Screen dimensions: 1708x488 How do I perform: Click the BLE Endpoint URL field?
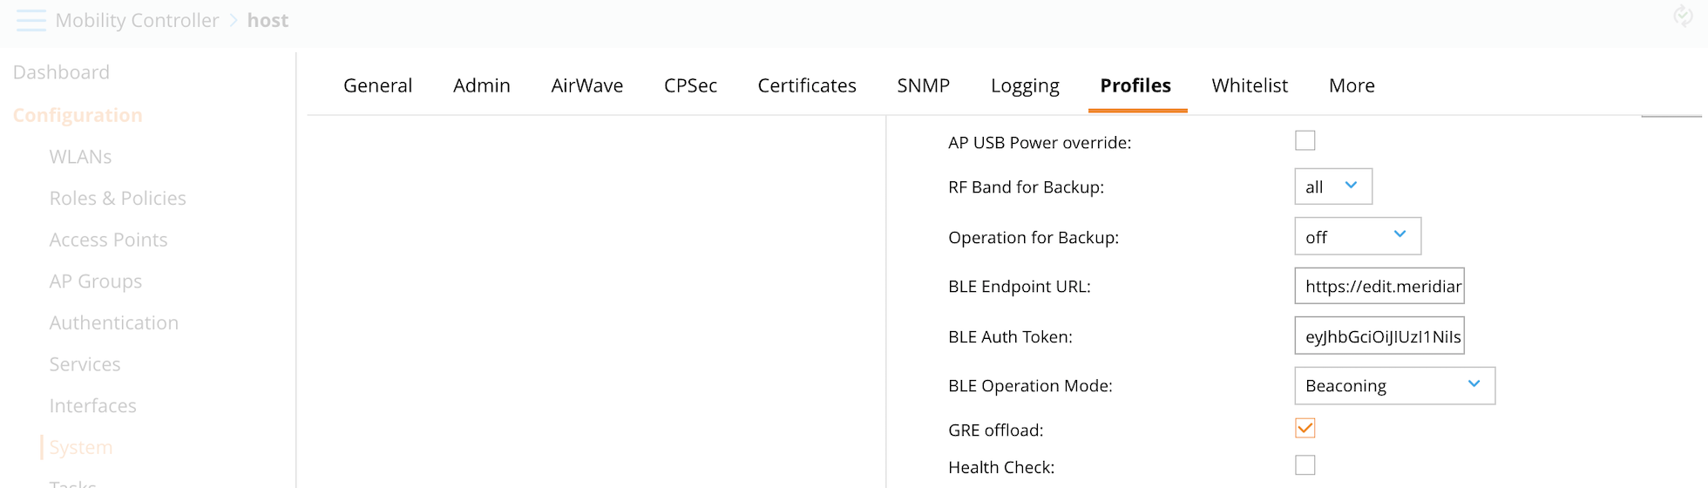coord(1379,286)
